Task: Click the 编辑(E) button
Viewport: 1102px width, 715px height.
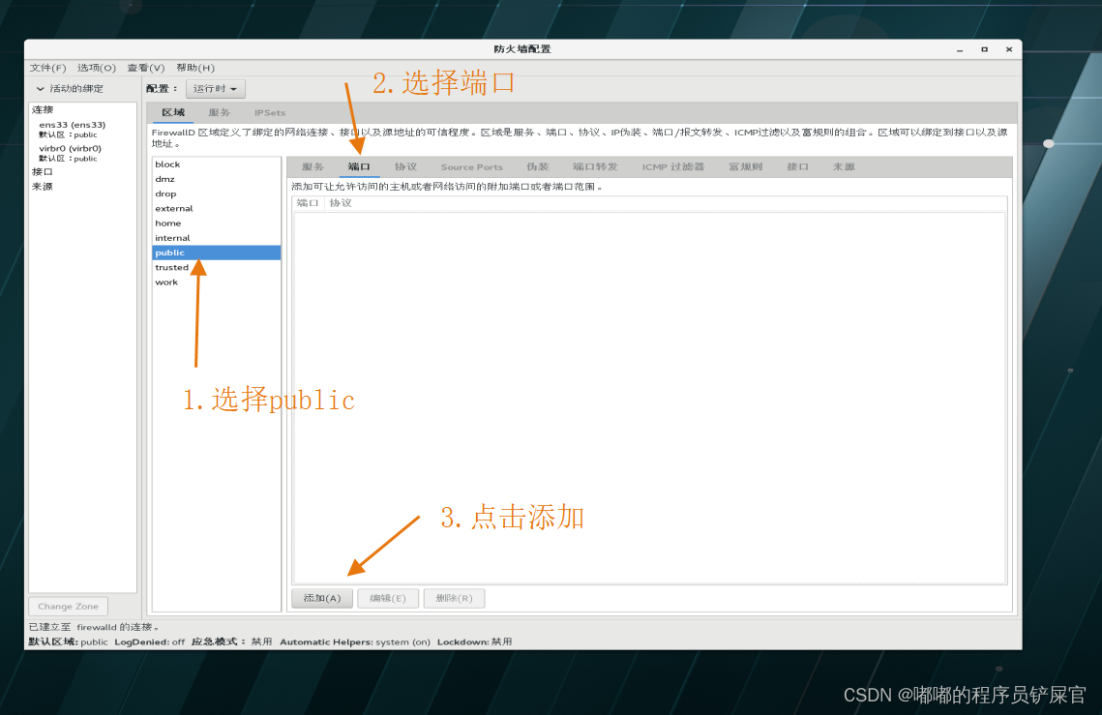Action: click(388, 598)
